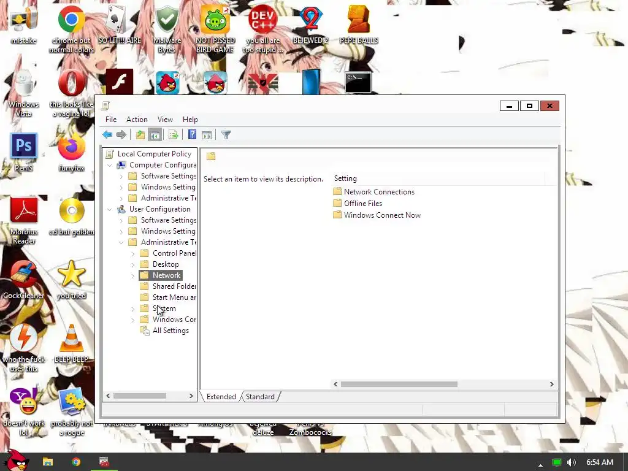Screen dimensions: 628x471
Task: Open the window's system menu icon
Action: pyautogui.click(x=105, y=105)
